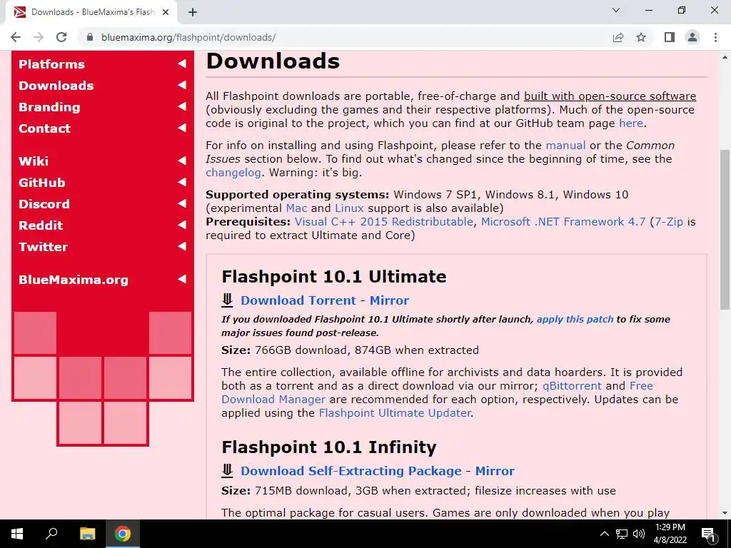
Task: Open the qBittorrent link
Action: pyautogui.click(x=572, y=386)
